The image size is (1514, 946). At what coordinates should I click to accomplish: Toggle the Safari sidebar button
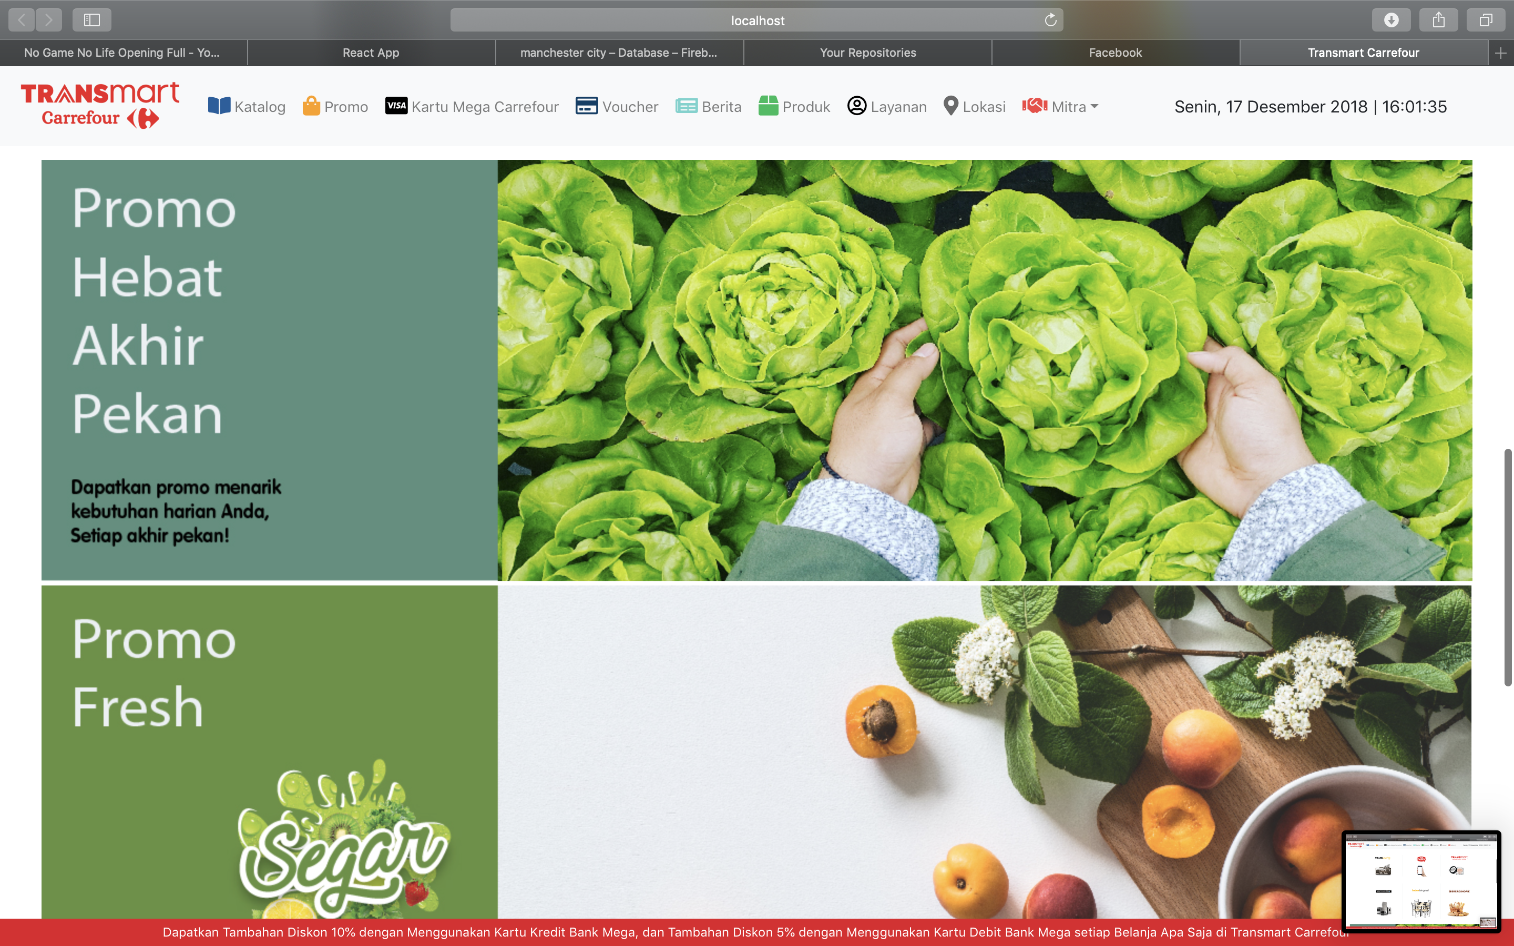(x=92, y=20)
